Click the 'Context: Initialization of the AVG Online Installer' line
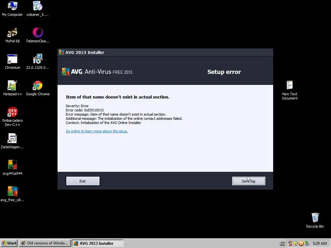Viewport: 331px width, 248px height. tap(103, 123)
